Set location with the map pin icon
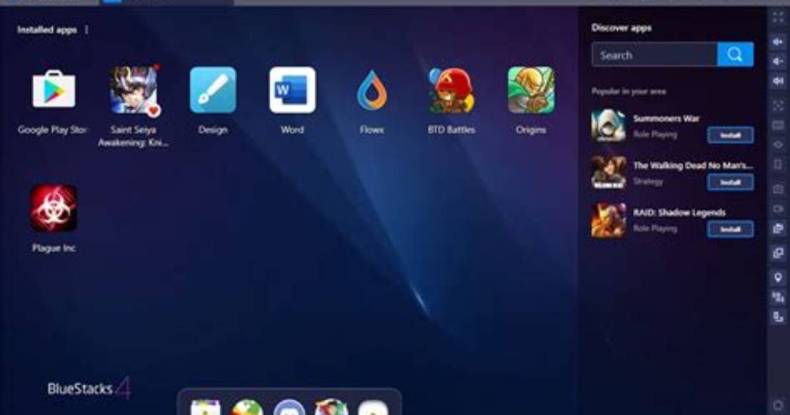The width and height of the screenshot is (790, 415). coord(778,278)
